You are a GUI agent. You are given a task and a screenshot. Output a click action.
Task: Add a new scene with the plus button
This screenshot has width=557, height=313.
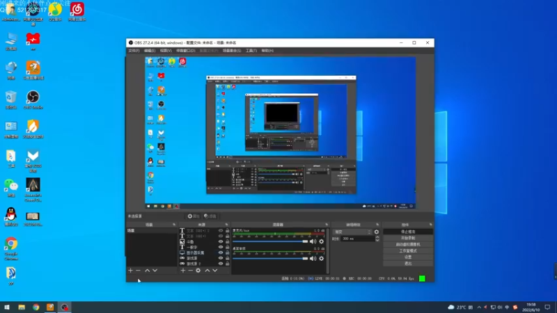[x=130, y=271]
